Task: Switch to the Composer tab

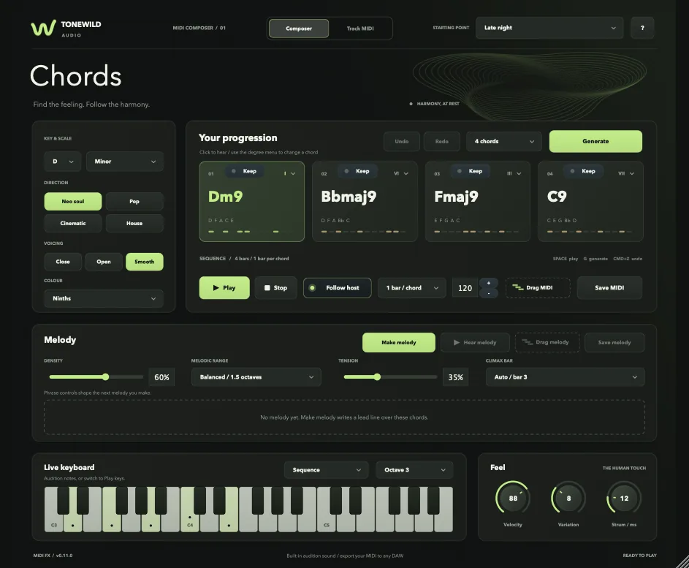Action: (299, 28)
